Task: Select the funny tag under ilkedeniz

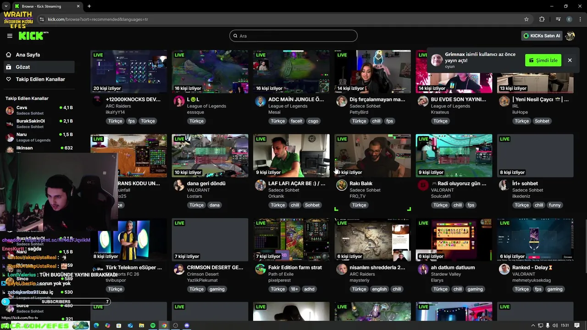Action: (x=555, y=205)
